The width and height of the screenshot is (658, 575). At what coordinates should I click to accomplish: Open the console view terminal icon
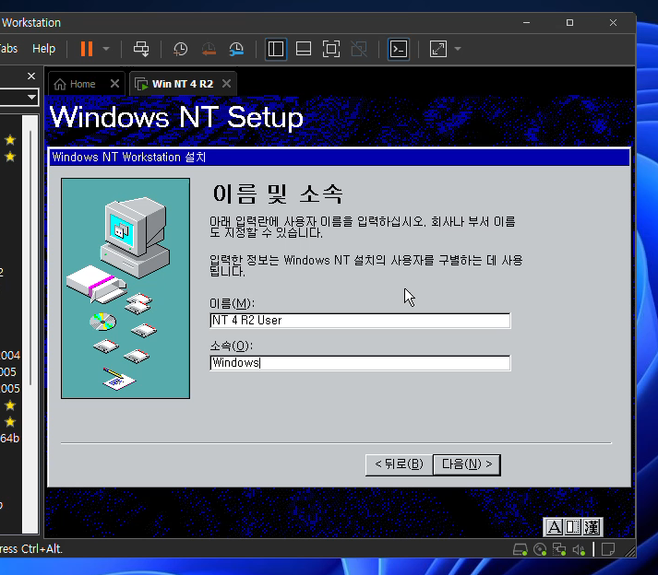(399, 49)
